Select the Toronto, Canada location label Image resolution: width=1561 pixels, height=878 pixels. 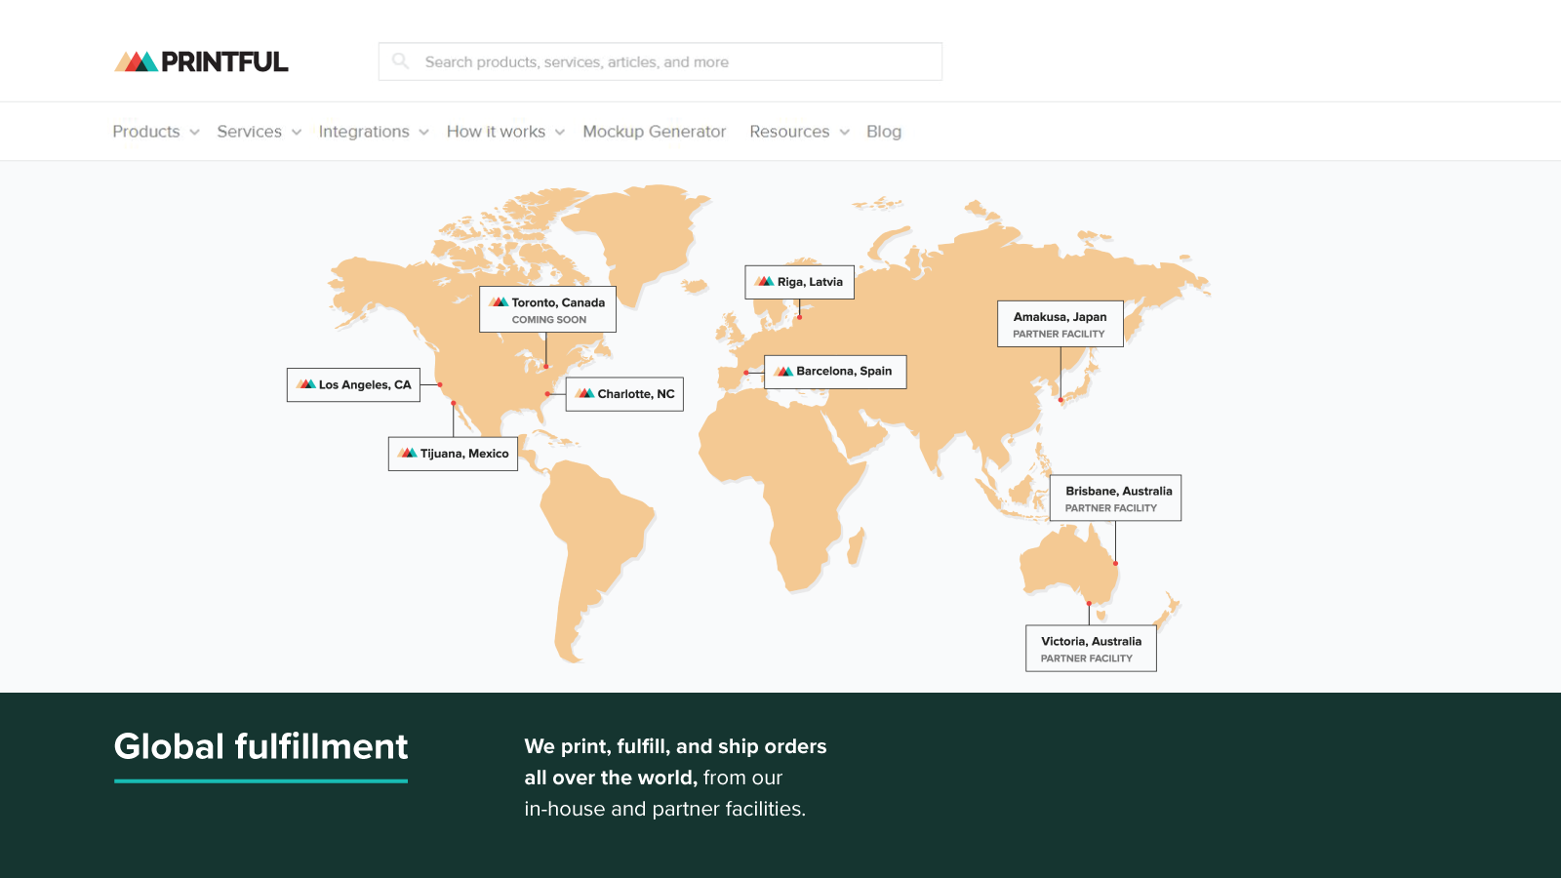547,309
